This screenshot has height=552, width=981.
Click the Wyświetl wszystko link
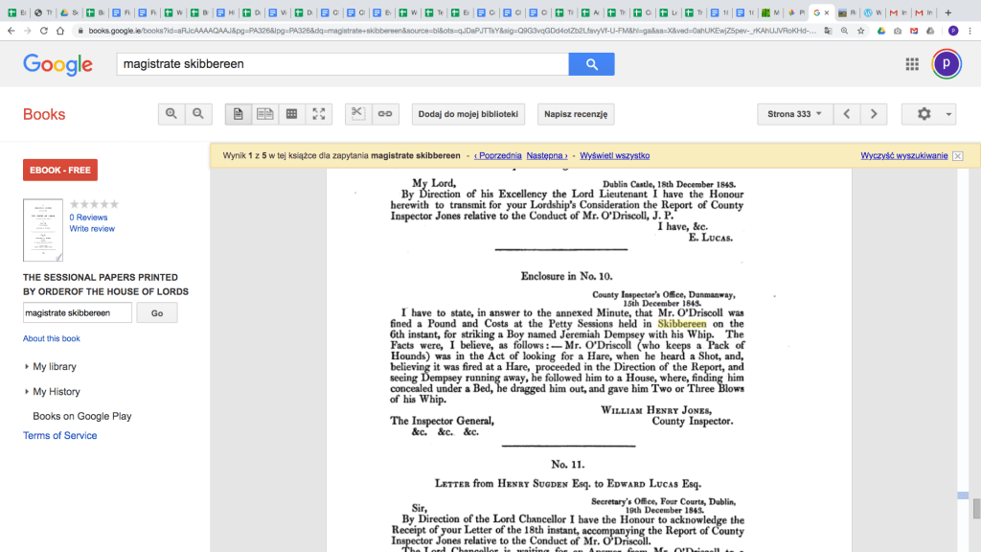(x=614, y=155)
